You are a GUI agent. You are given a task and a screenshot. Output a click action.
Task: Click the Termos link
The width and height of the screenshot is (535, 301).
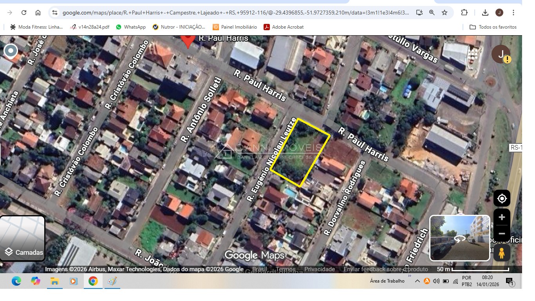(x=286, y=269)
